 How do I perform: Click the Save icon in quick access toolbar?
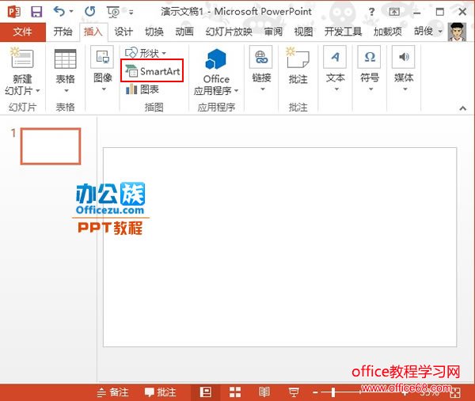(36, 12)
